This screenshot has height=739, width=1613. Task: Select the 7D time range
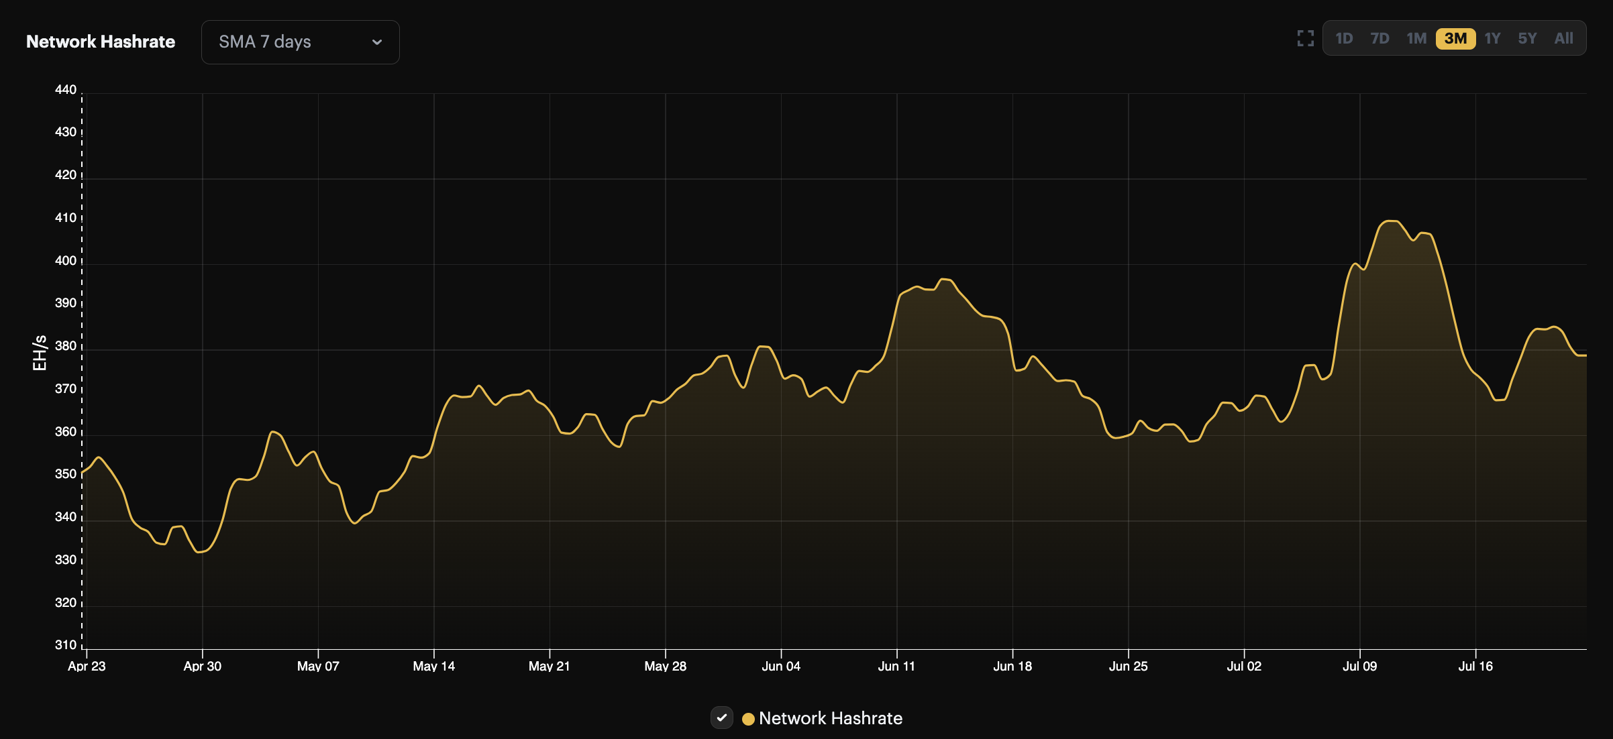point(1381,38)
